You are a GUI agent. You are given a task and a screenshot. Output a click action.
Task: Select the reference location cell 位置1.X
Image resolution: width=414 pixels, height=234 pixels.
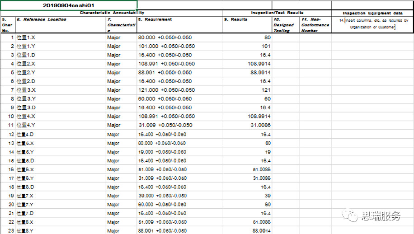(60, 37)
